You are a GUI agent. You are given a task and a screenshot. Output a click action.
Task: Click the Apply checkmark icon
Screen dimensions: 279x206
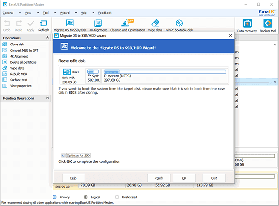[x=31, y=24]
